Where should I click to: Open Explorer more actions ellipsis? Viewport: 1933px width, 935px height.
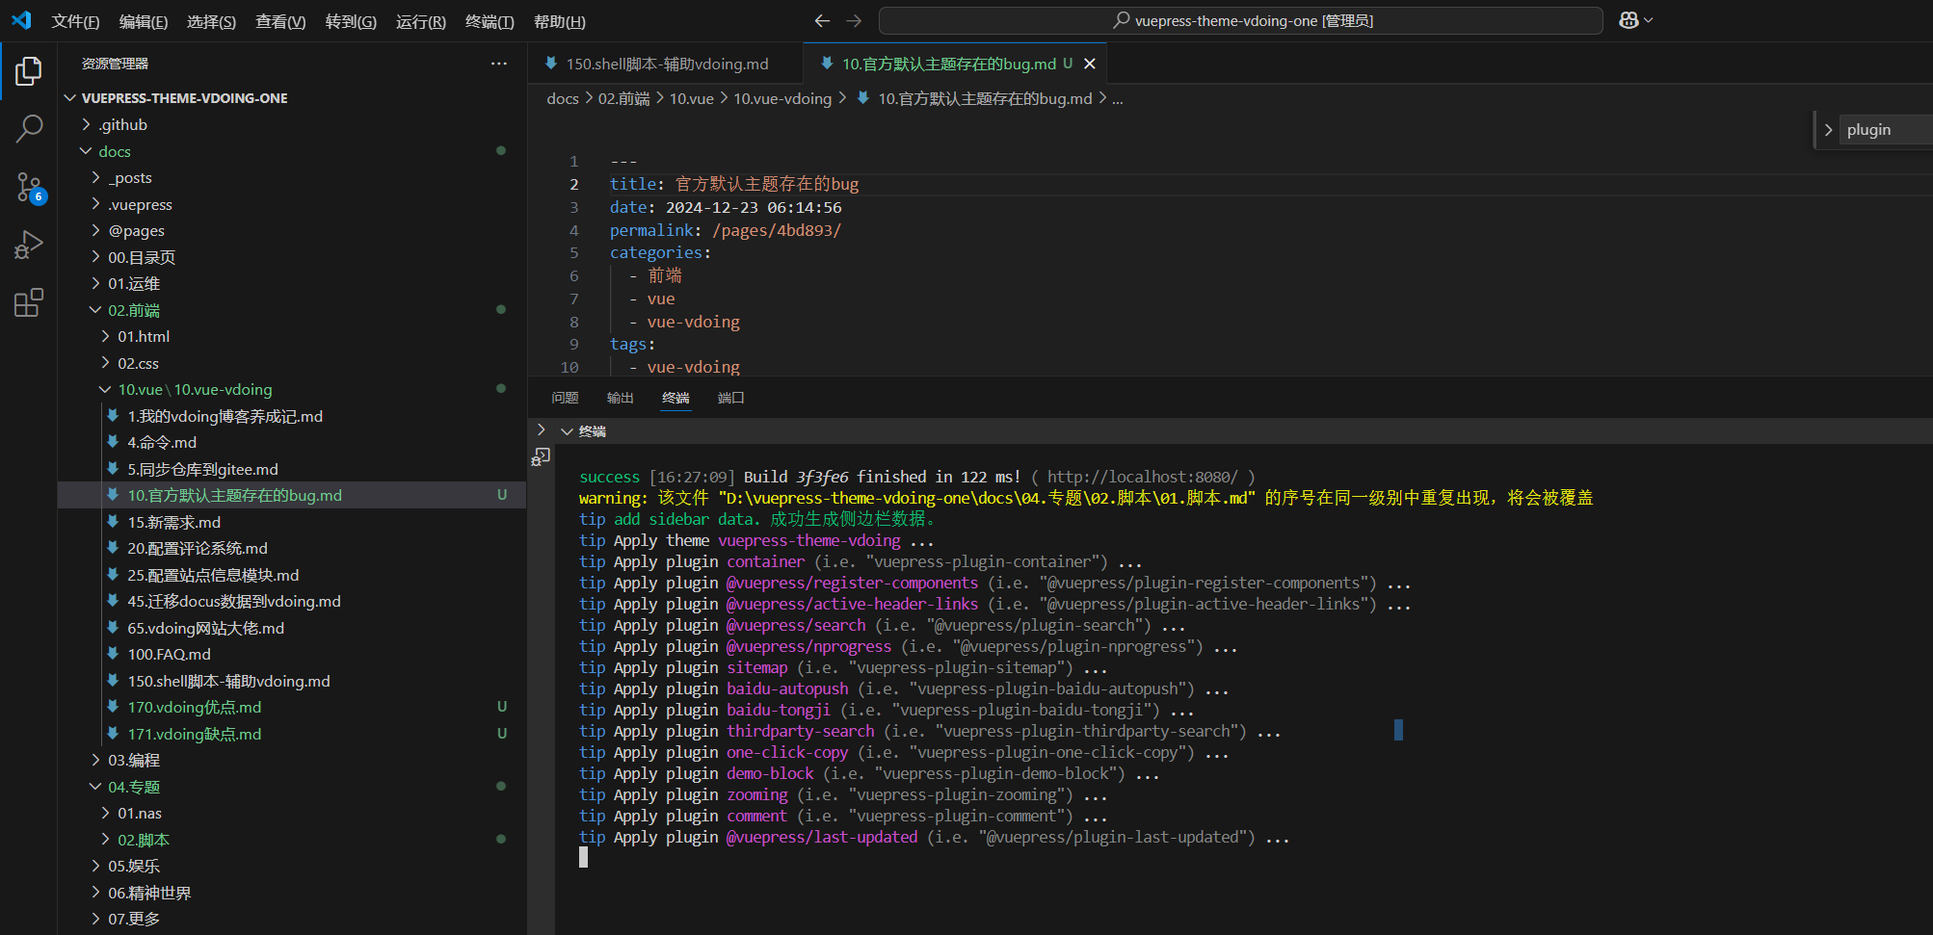coord(498,64)
